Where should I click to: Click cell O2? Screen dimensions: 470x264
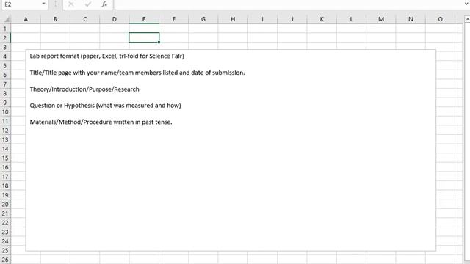(440, 37)
